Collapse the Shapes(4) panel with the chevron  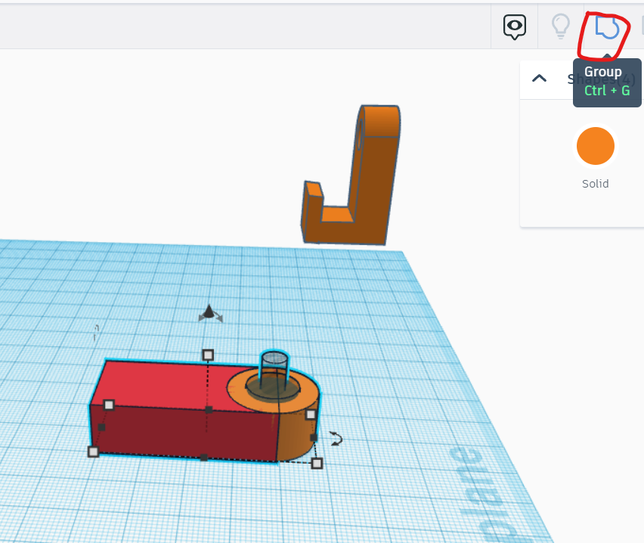[539, 78]
